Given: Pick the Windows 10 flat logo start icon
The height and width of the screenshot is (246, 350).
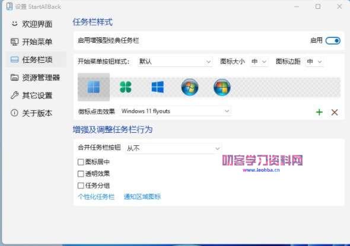Looking at the screenshot, I should [158, 87].
